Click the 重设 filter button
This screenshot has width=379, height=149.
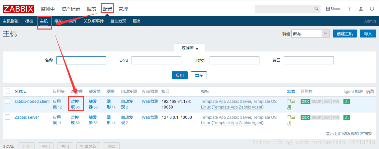coord(199,75)
